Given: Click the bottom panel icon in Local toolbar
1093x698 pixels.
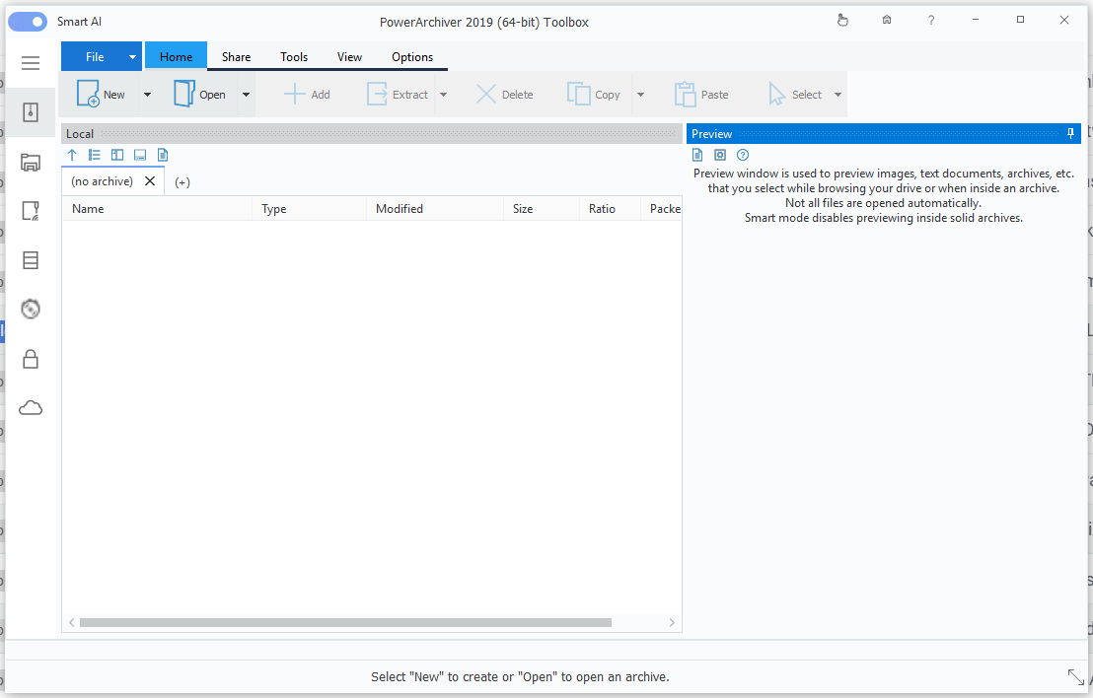Looking at the screenshot, I should pos(140,155).
